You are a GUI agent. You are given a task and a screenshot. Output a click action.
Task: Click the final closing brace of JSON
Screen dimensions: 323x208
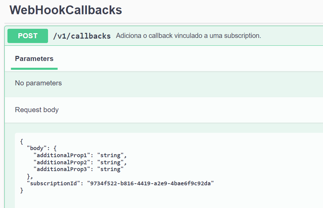[x=22, y=190]
